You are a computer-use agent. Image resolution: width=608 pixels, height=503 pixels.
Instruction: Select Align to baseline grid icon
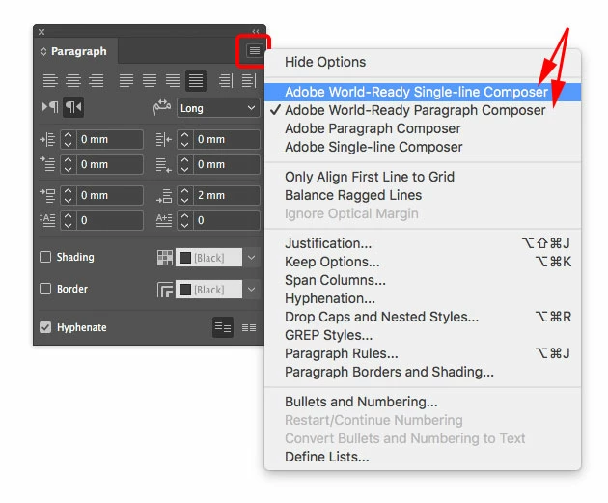[x=249, y=328]
